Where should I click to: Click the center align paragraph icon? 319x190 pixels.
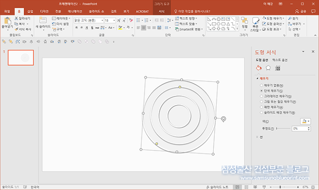click(144, 28)
